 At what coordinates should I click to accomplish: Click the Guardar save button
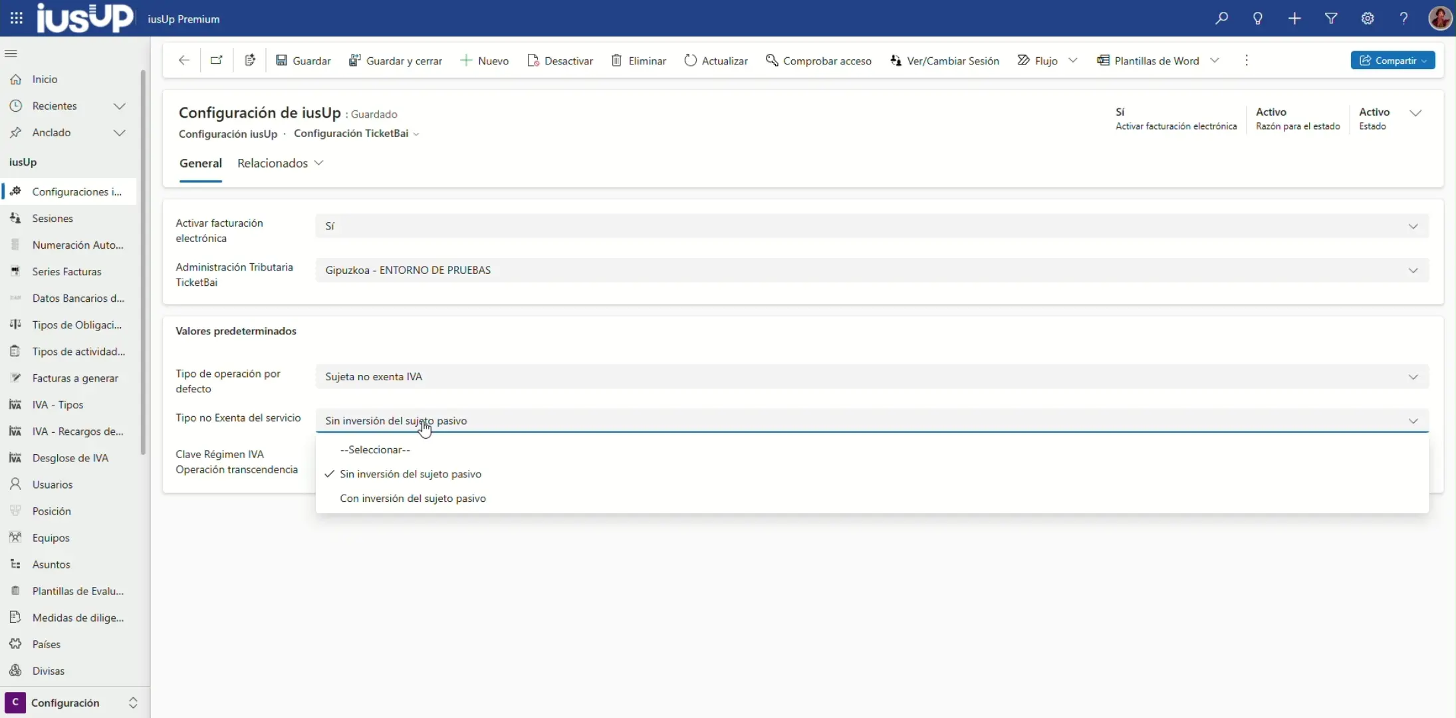(303, 60)
